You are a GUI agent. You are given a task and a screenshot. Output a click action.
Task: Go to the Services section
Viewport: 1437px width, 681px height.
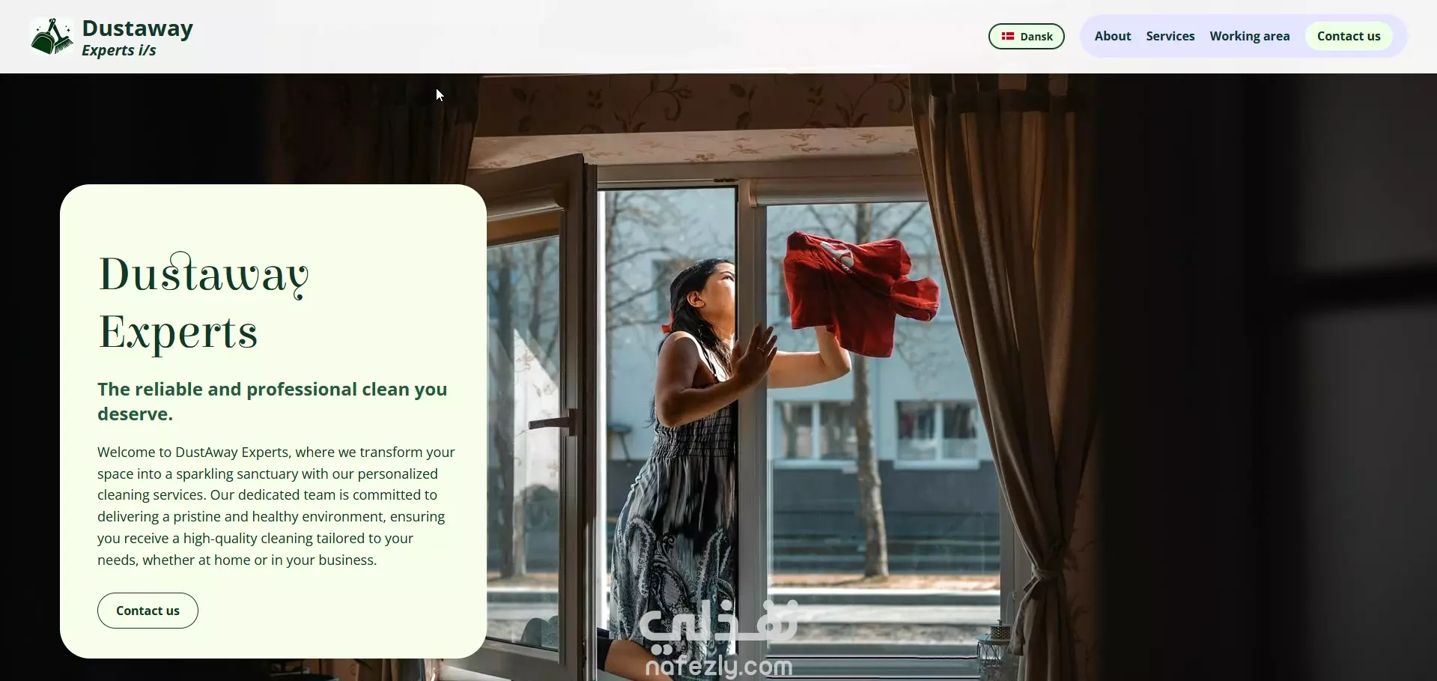point(1170,36)
